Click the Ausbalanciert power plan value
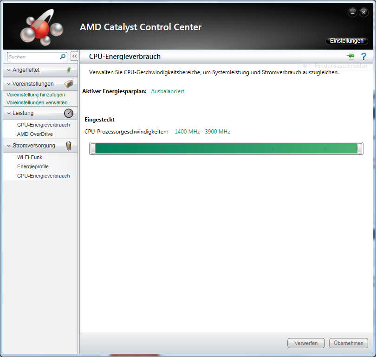Image resolution: width=376 pixels, height=357 pixels. click(x=168, y=91)
